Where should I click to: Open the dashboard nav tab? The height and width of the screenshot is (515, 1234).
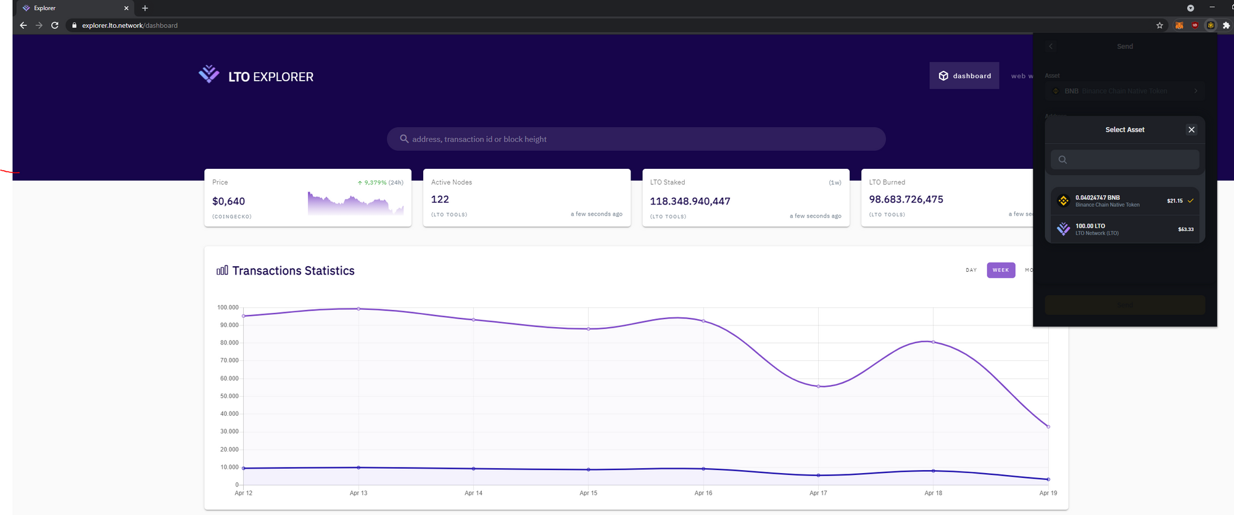[x=964, y=76]
